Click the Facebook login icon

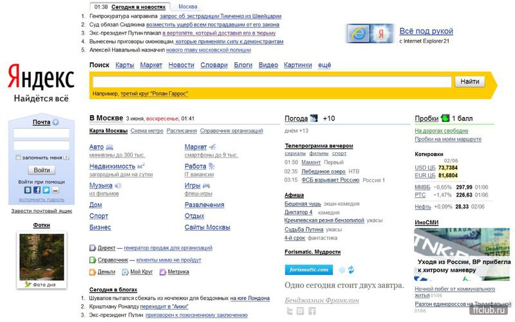tap(37, 190)
